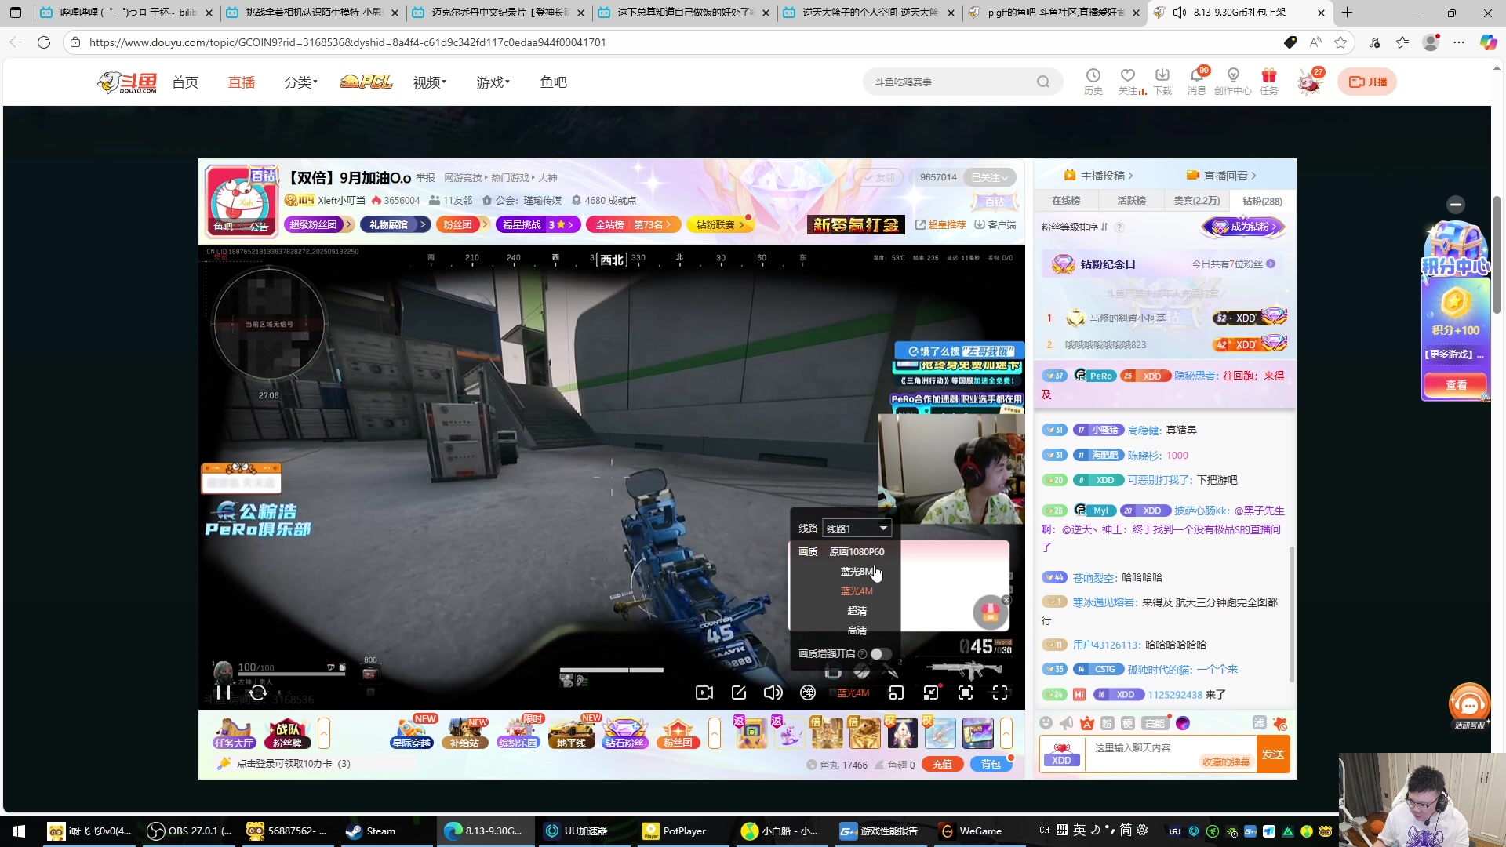This screenshot has width=1506, height=847.
Task: Expand the 任务大厅 row with up arrow
Action: [324, 733]
